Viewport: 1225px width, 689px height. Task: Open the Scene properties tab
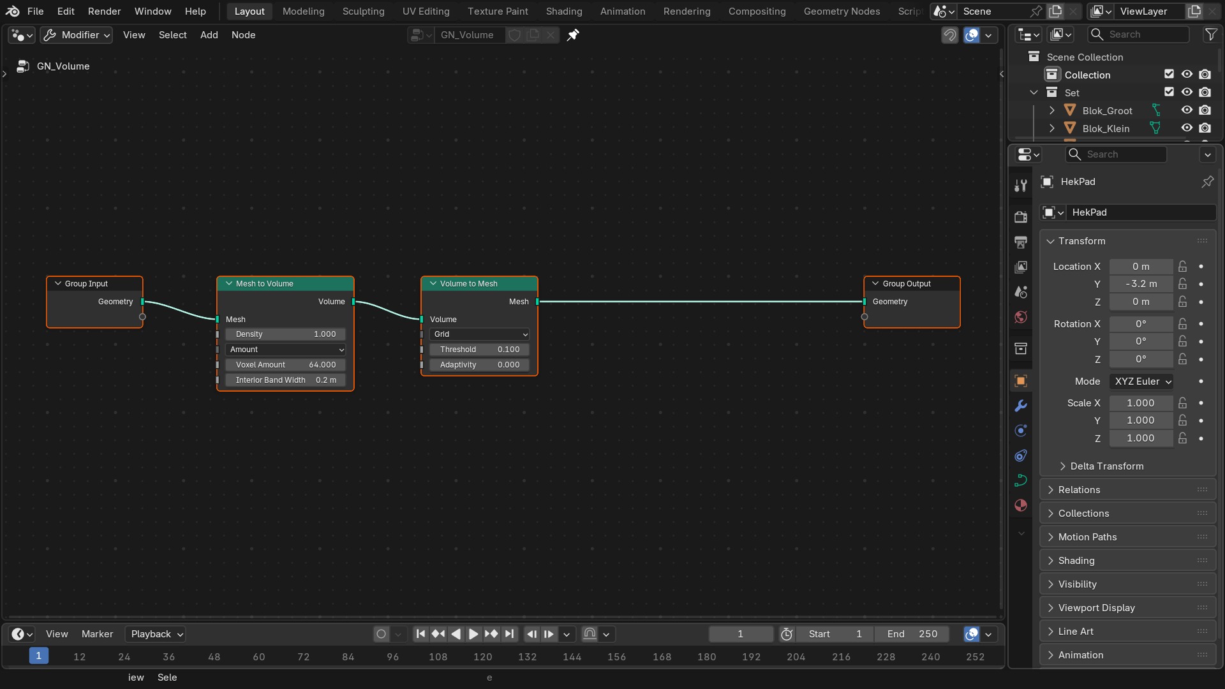[x=1021, y=292]
